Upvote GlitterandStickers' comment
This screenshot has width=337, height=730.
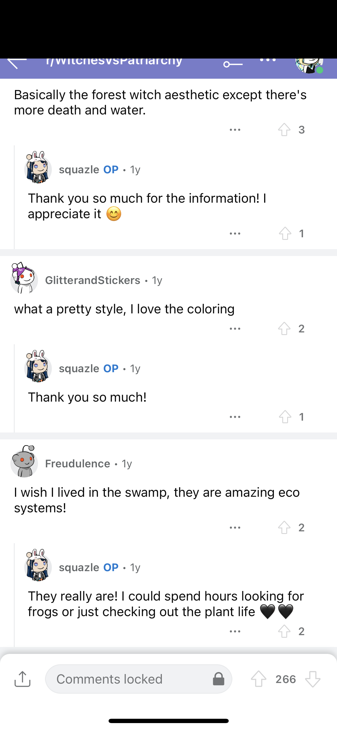tap(284, 328)
